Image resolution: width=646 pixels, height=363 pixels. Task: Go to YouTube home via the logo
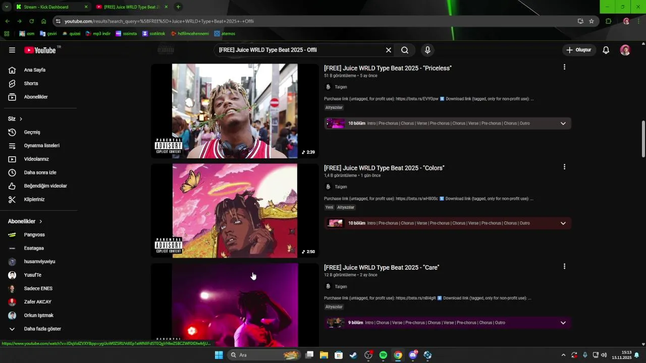click(40, 50)
